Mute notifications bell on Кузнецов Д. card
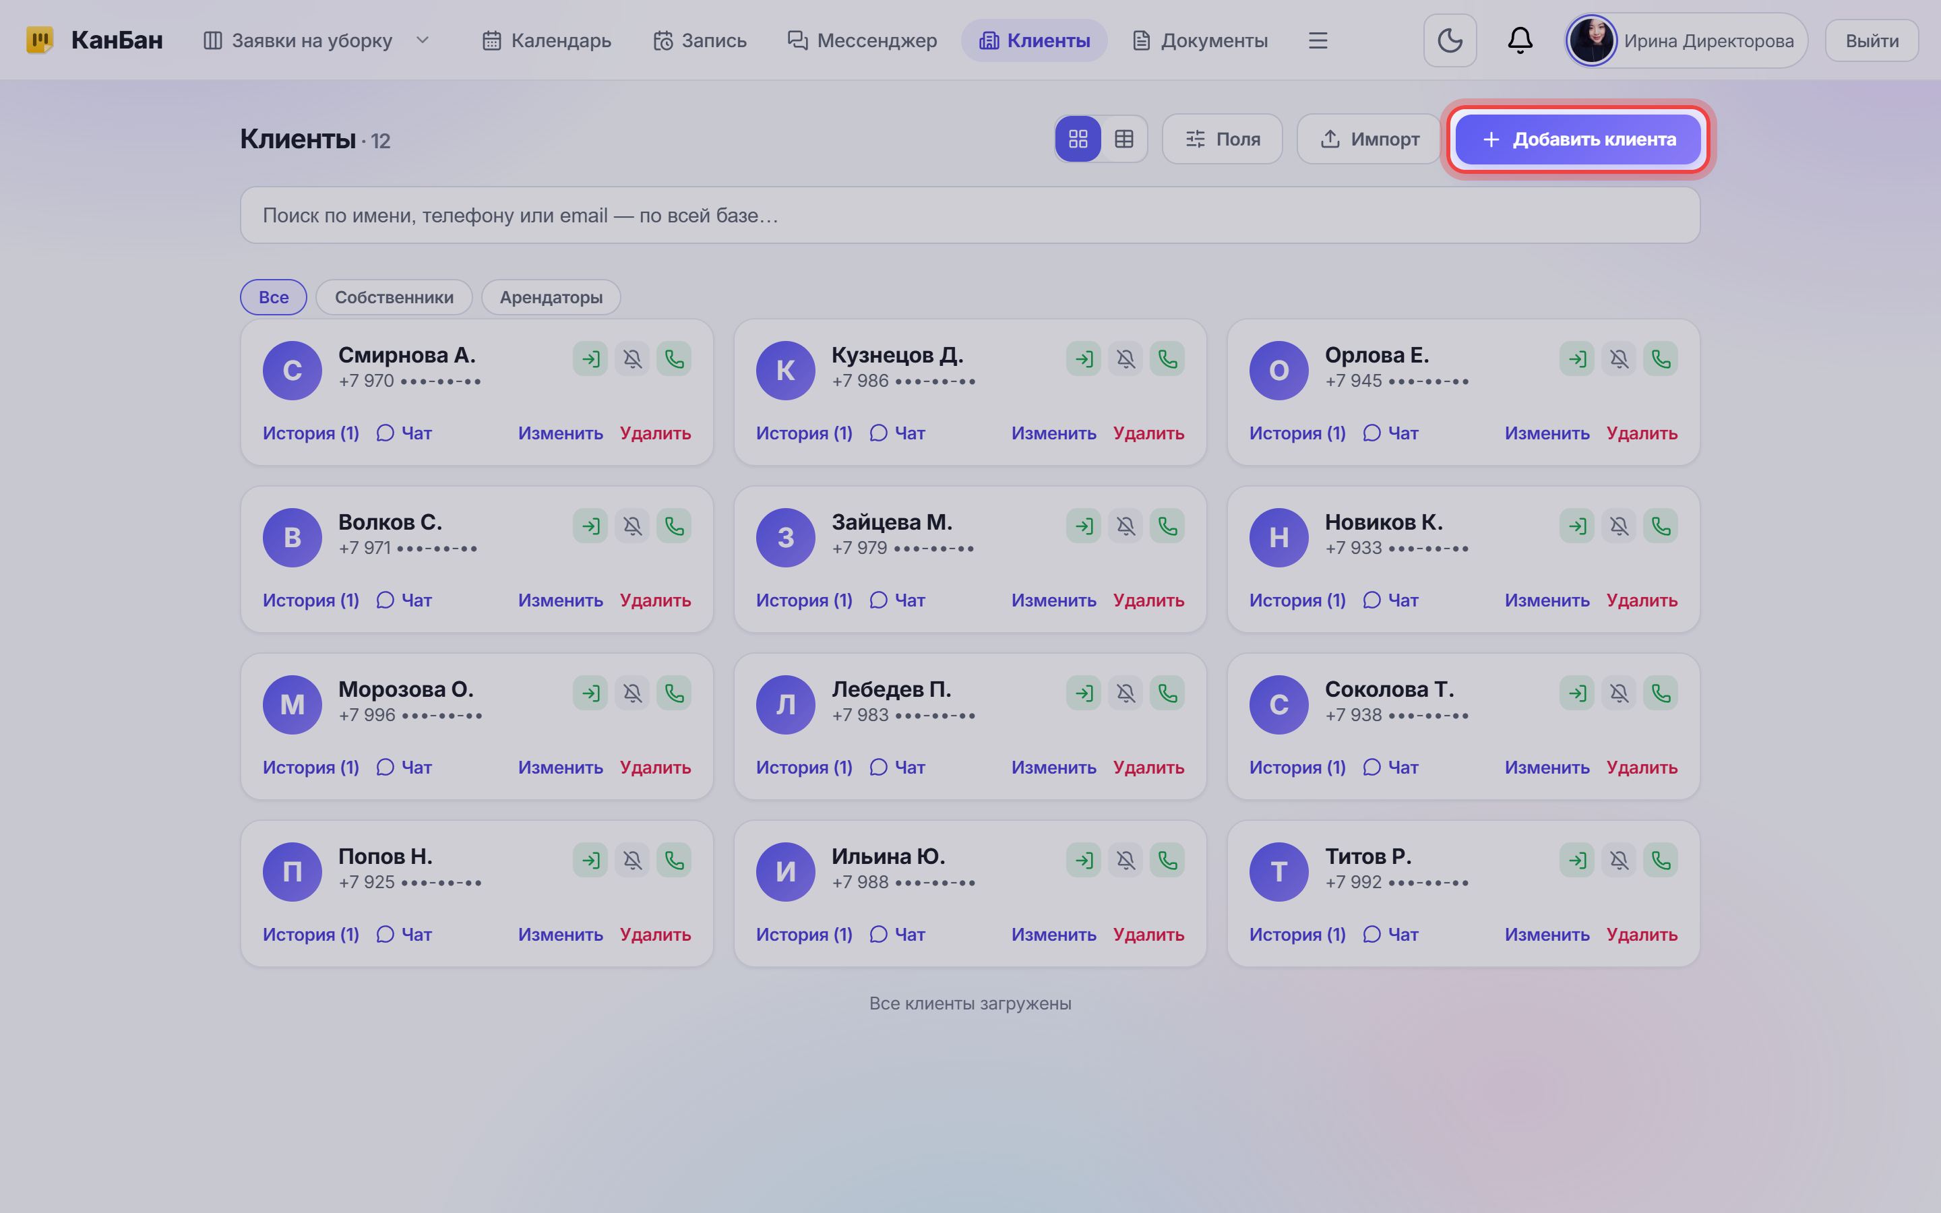The height and width of the screenshot is (1213, 1941). point(1126,359)
